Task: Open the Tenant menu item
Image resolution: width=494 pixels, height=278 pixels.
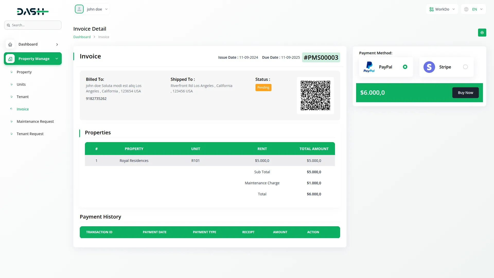Action: pyautogui.click(x=23, y=97)
